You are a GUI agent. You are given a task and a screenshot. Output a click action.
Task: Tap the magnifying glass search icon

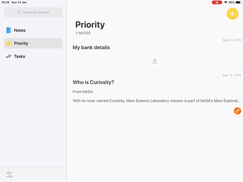coord(19,12)
